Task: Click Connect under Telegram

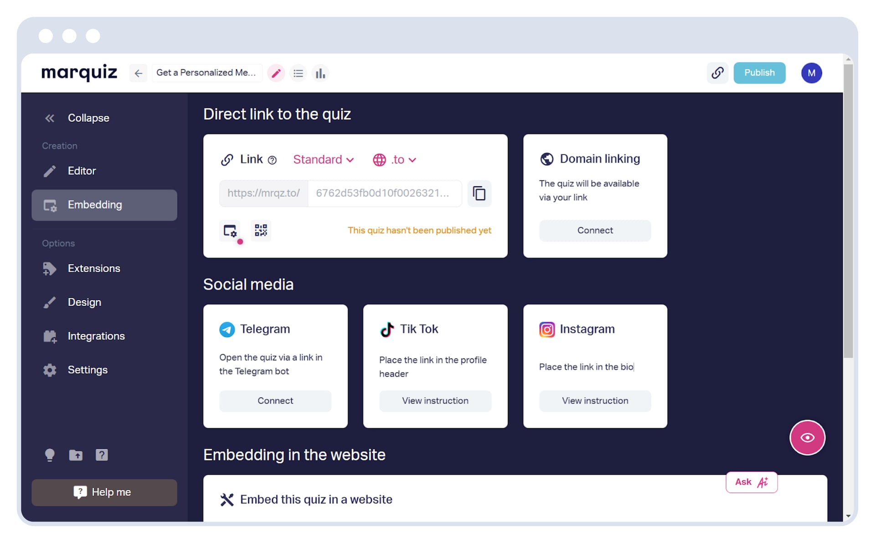Action: (275, 401)
